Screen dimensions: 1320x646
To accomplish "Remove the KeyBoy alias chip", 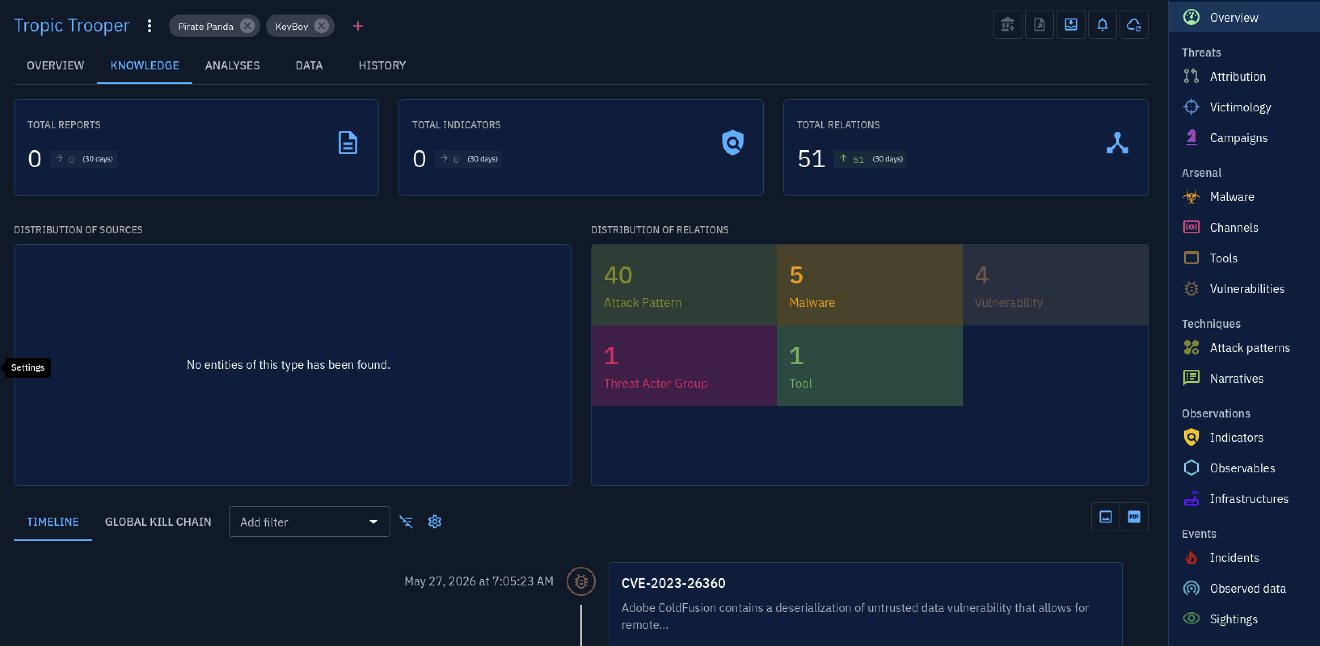I will click(321, 26).
